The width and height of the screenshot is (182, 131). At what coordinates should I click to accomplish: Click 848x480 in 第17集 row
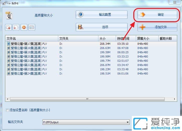coord(143,44)
